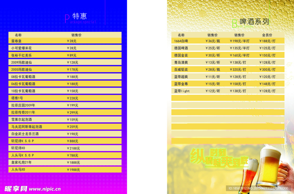Viewport: 294px width, 194px height.
Task: Select the 2009玛歌迪仙 item name
Action: [x=21, y=62]
